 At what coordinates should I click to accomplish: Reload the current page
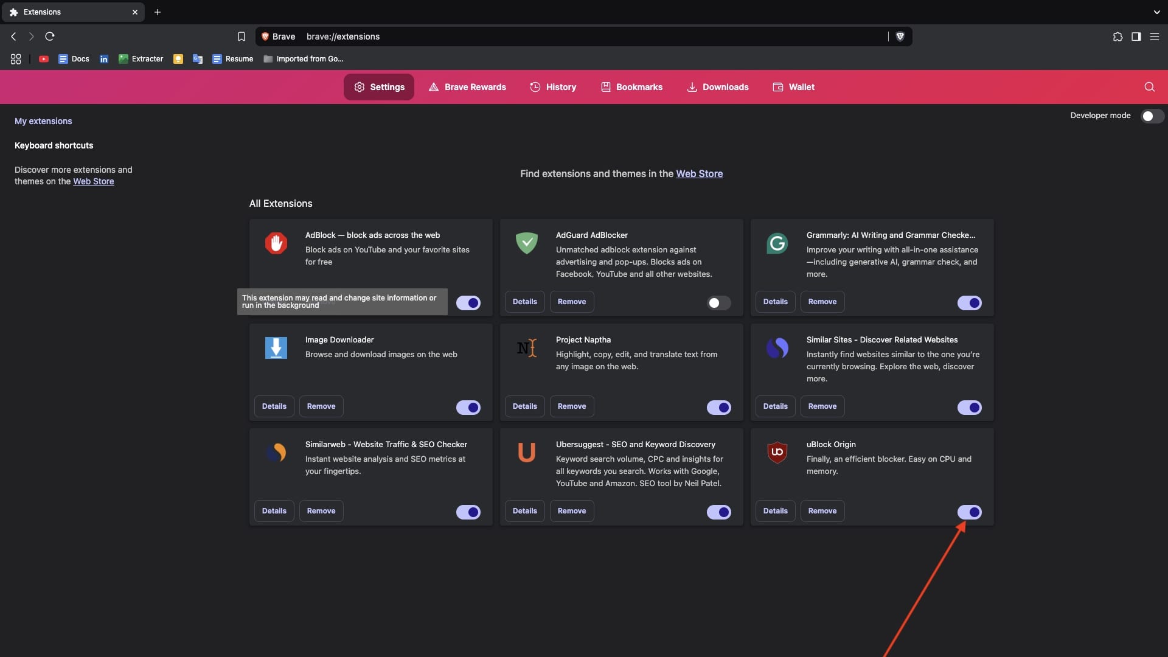pos(49,36)
